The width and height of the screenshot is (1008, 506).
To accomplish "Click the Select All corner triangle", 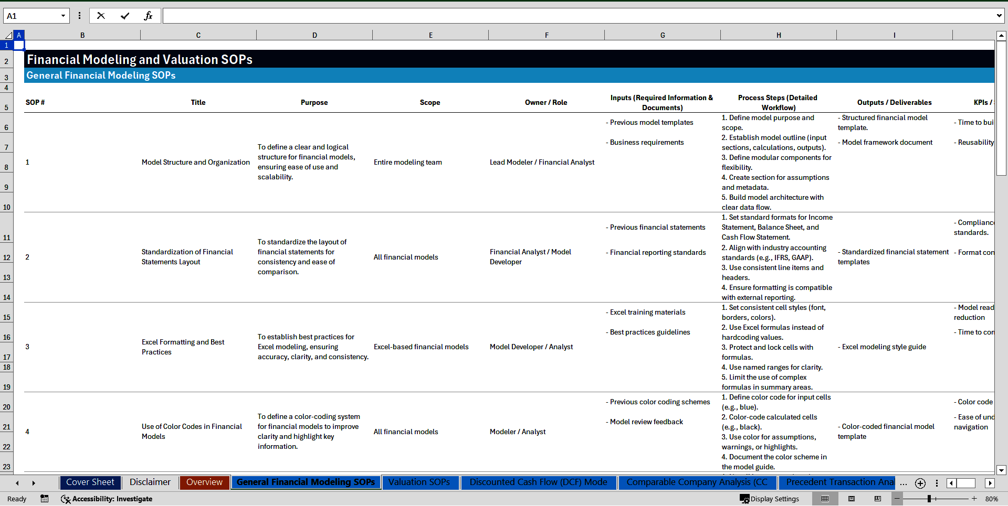I will [8, 35].
